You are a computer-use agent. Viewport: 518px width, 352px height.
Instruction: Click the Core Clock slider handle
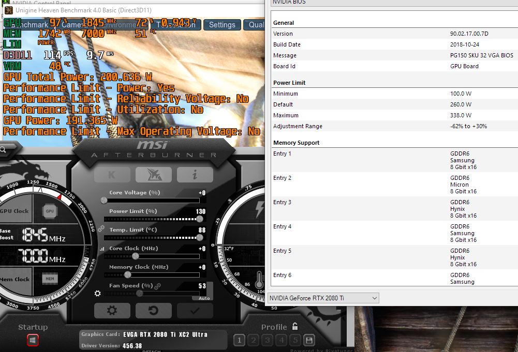136,256
